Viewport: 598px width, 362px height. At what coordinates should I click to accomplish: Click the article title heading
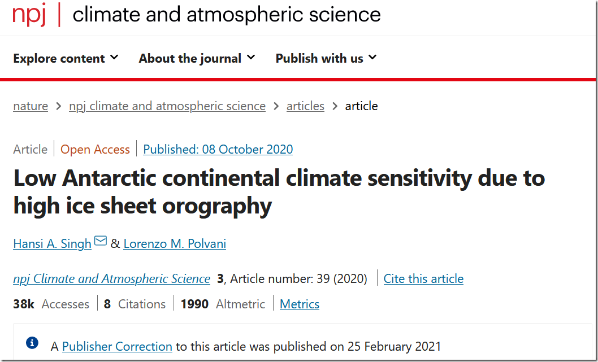point(279,192)
